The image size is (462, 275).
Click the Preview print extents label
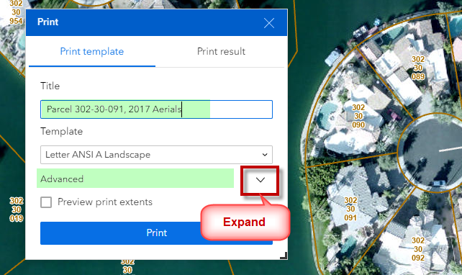coord(105,202)
